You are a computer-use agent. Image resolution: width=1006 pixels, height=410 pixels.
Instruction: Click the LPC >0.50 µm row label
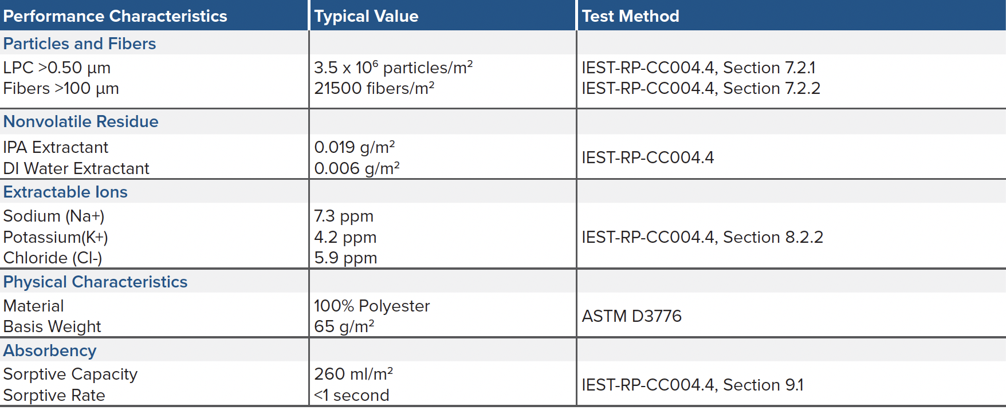coord(57,68)
